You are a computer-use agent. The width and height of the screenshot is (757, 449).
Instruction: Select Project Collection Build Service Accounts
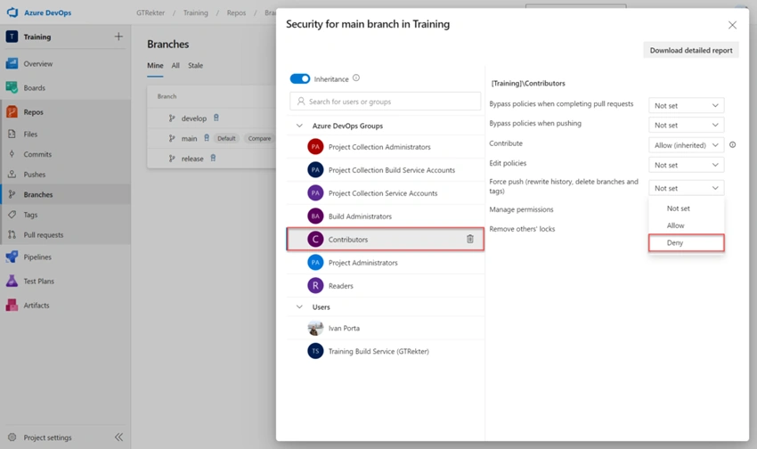pyautogui.click(x=385, y=170)
